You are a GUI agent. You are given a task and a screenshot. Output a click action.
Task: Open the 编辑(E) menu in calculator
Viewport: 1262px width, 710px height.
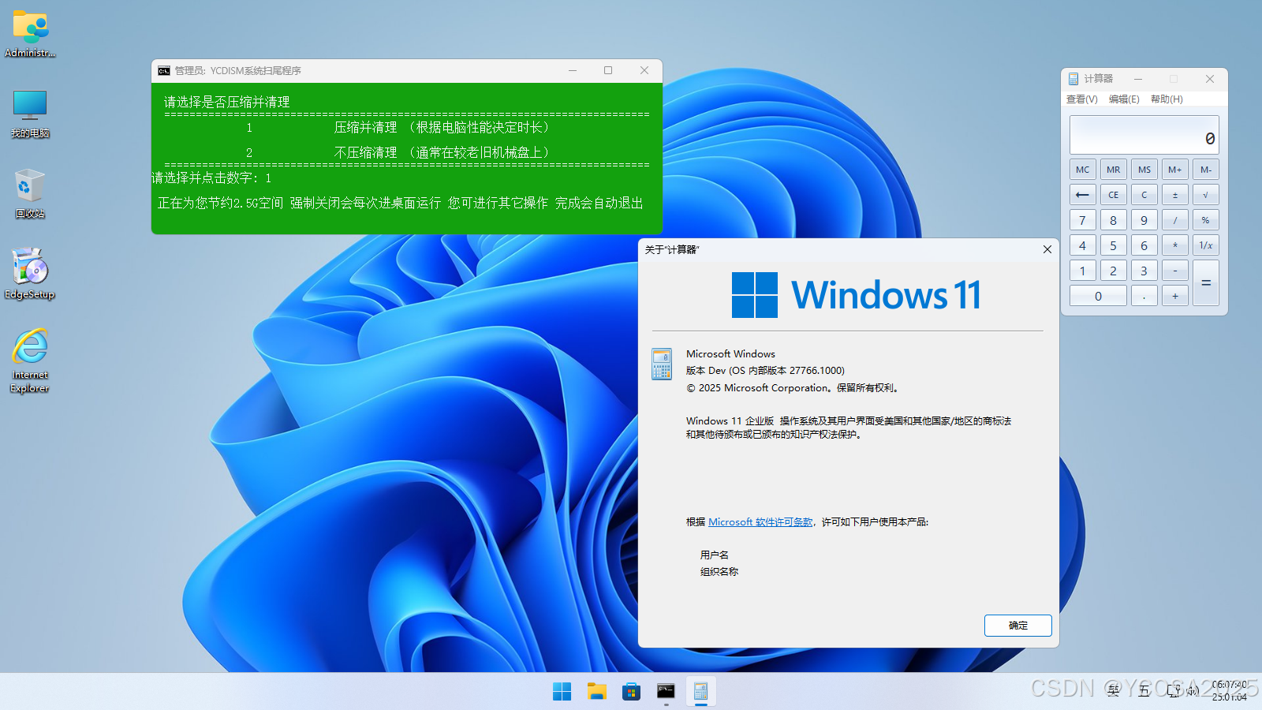click(x=1124, y=99)
